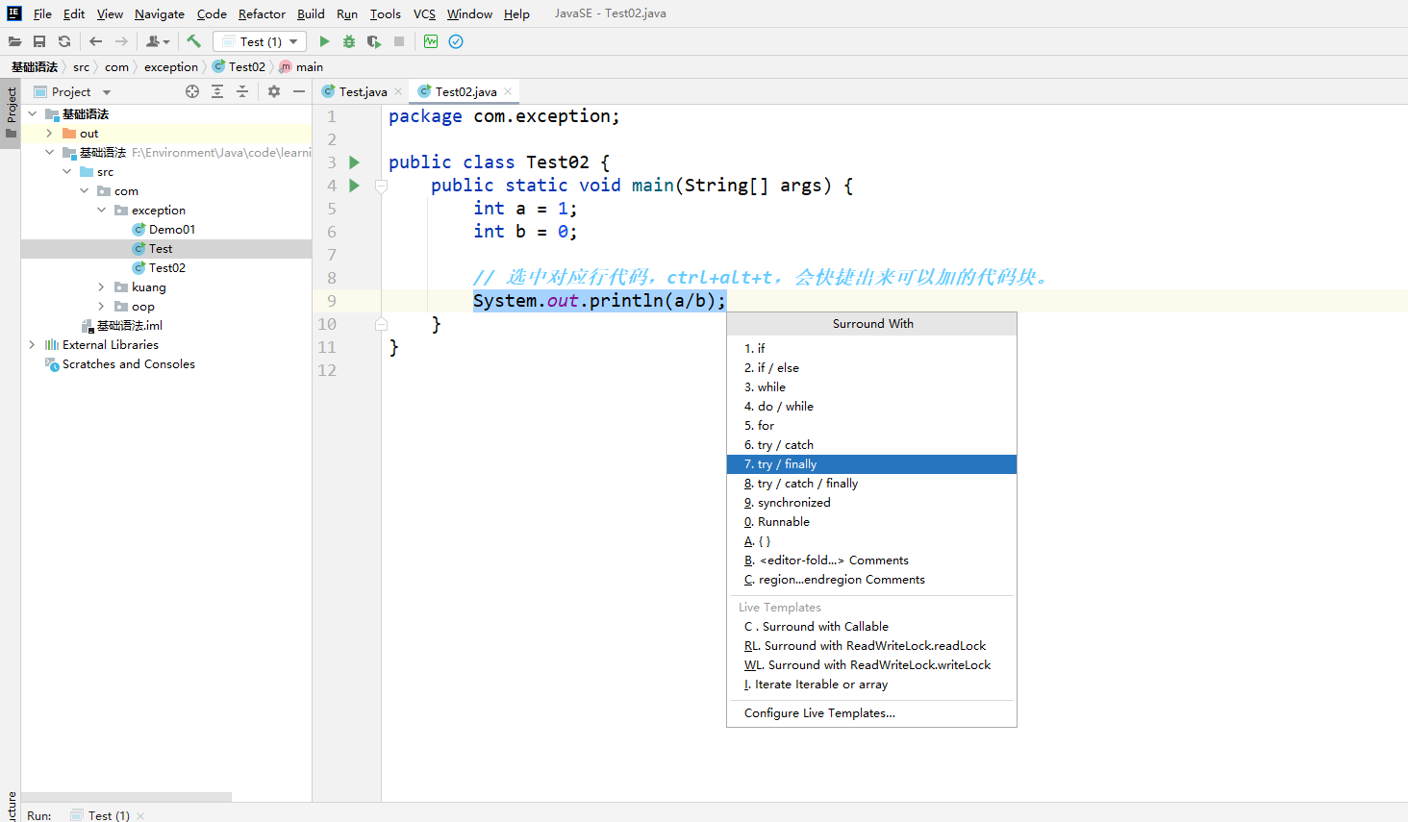Click the Run with Coverage icon
1408x822 pixels.
point(374,41)
